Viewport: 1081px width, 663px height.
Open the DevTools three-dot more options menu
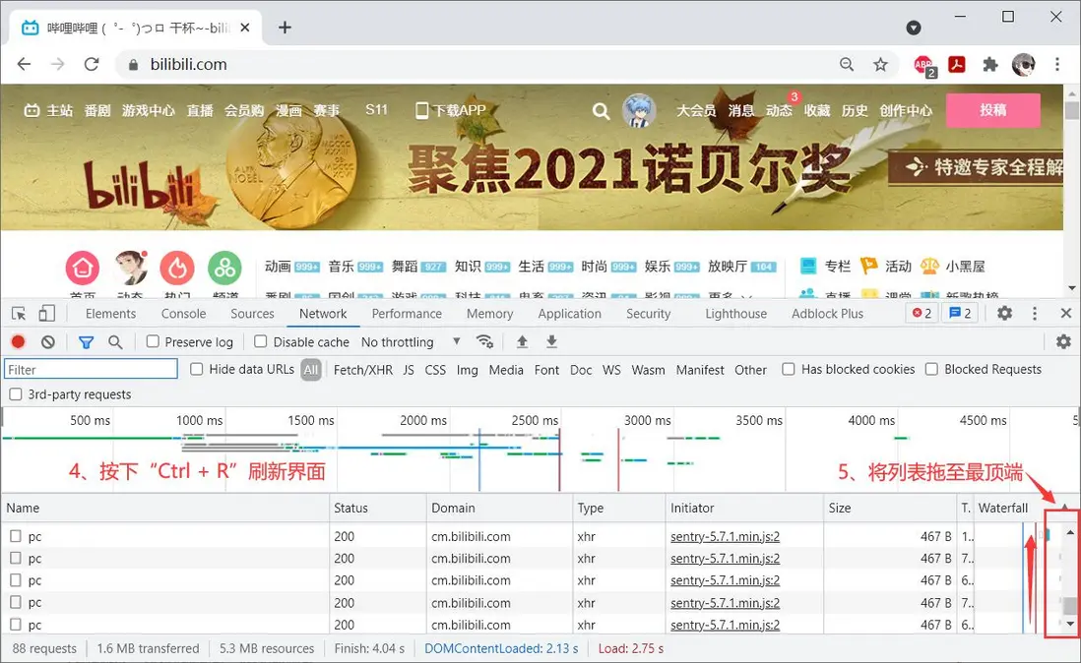coord(1035,313)
